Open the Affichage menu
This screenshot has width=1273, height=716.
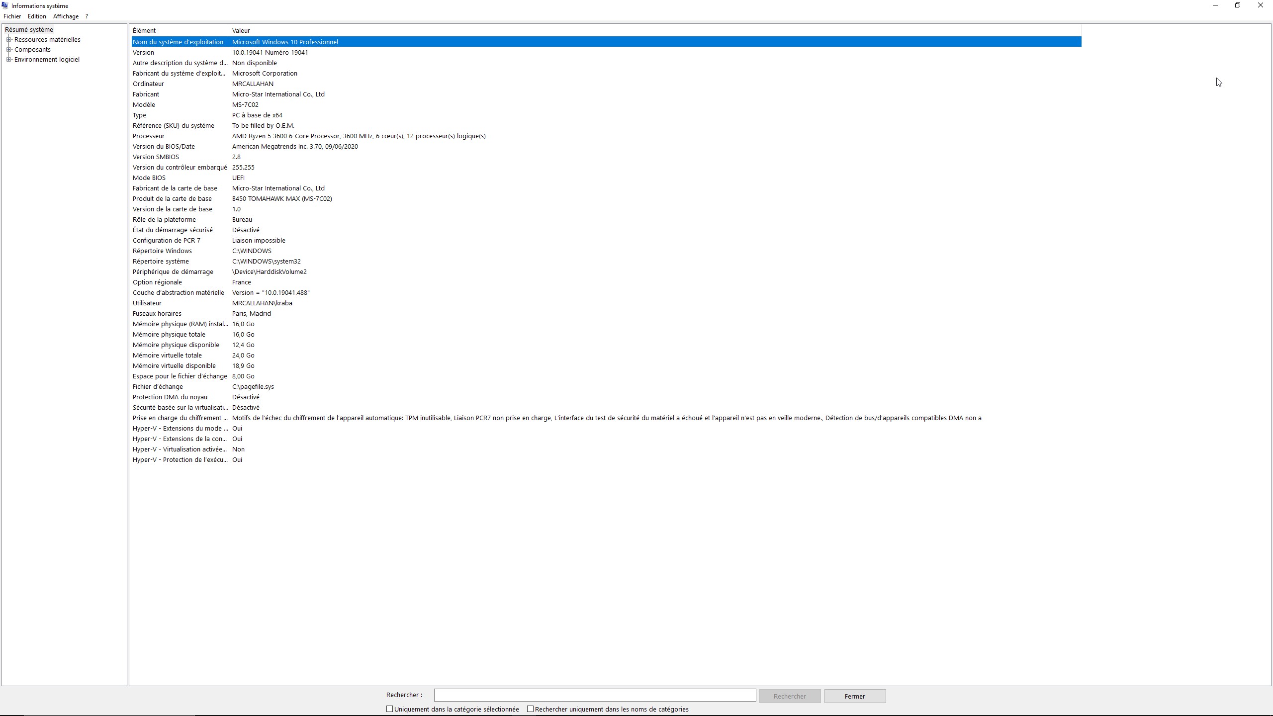click(66, 16)
